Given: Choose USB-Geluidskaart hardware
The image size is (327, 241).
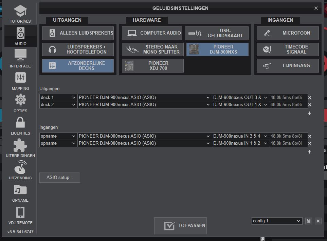Looking at the screenshot, I should [216, 33].
